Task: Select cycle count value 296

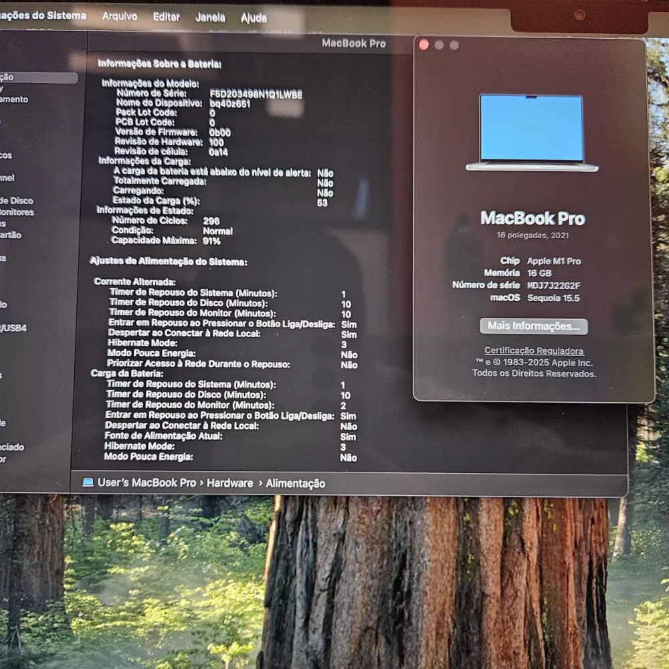Action: click(x=211, y=221)
